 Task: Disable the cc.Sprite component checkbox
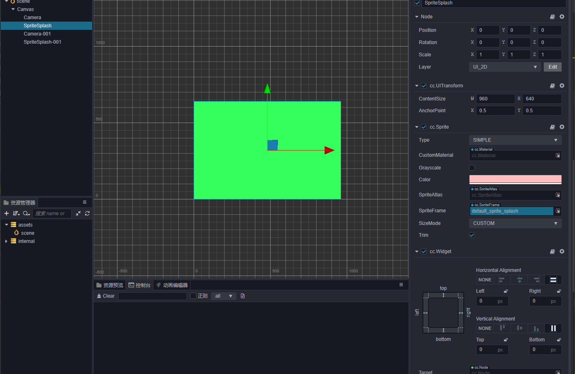[424, 127]
